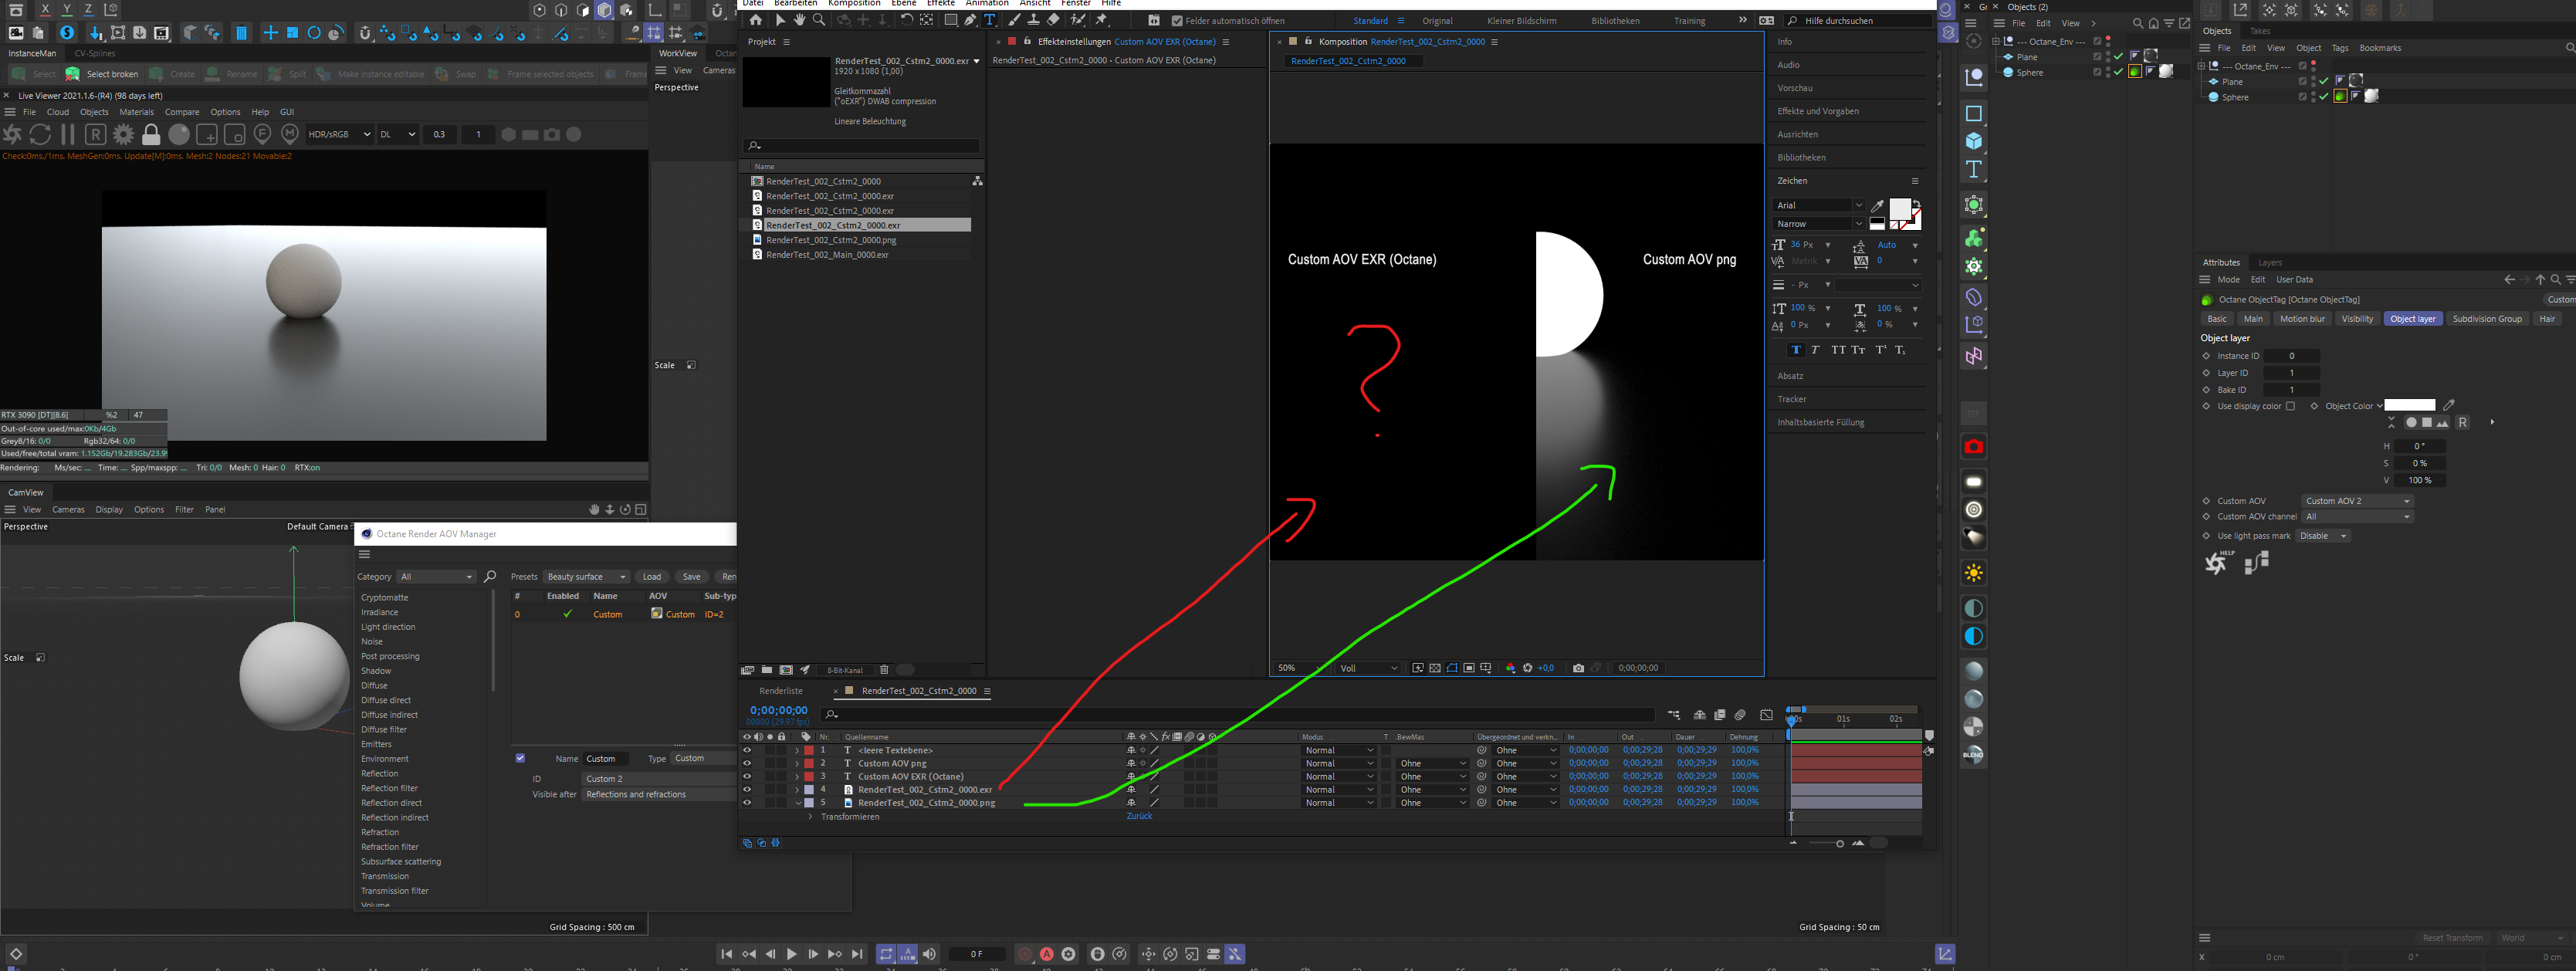
Task: Select the Hand tool in After Effects
Action: [799, 20]
